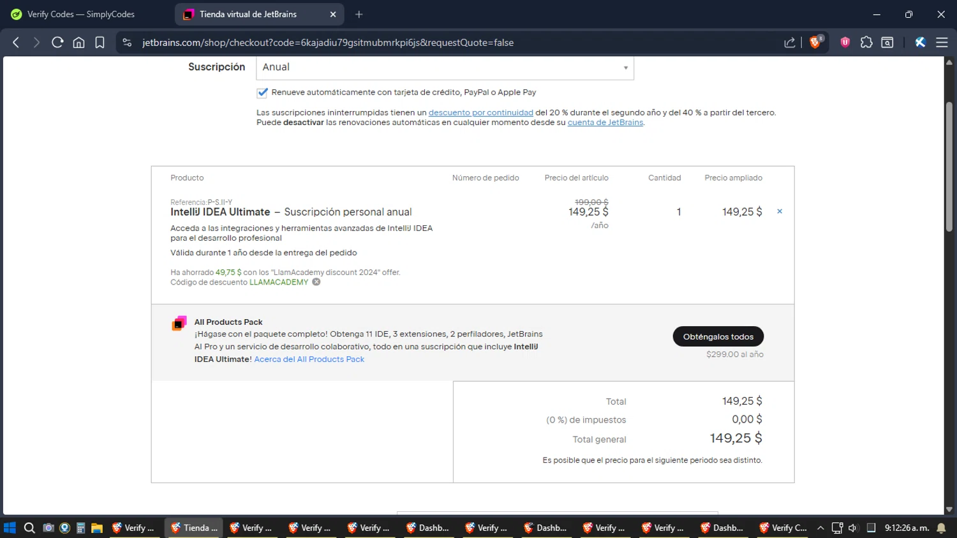Click the 'Precio del artículo' column header
957x538 pixels.
point(576,178)
